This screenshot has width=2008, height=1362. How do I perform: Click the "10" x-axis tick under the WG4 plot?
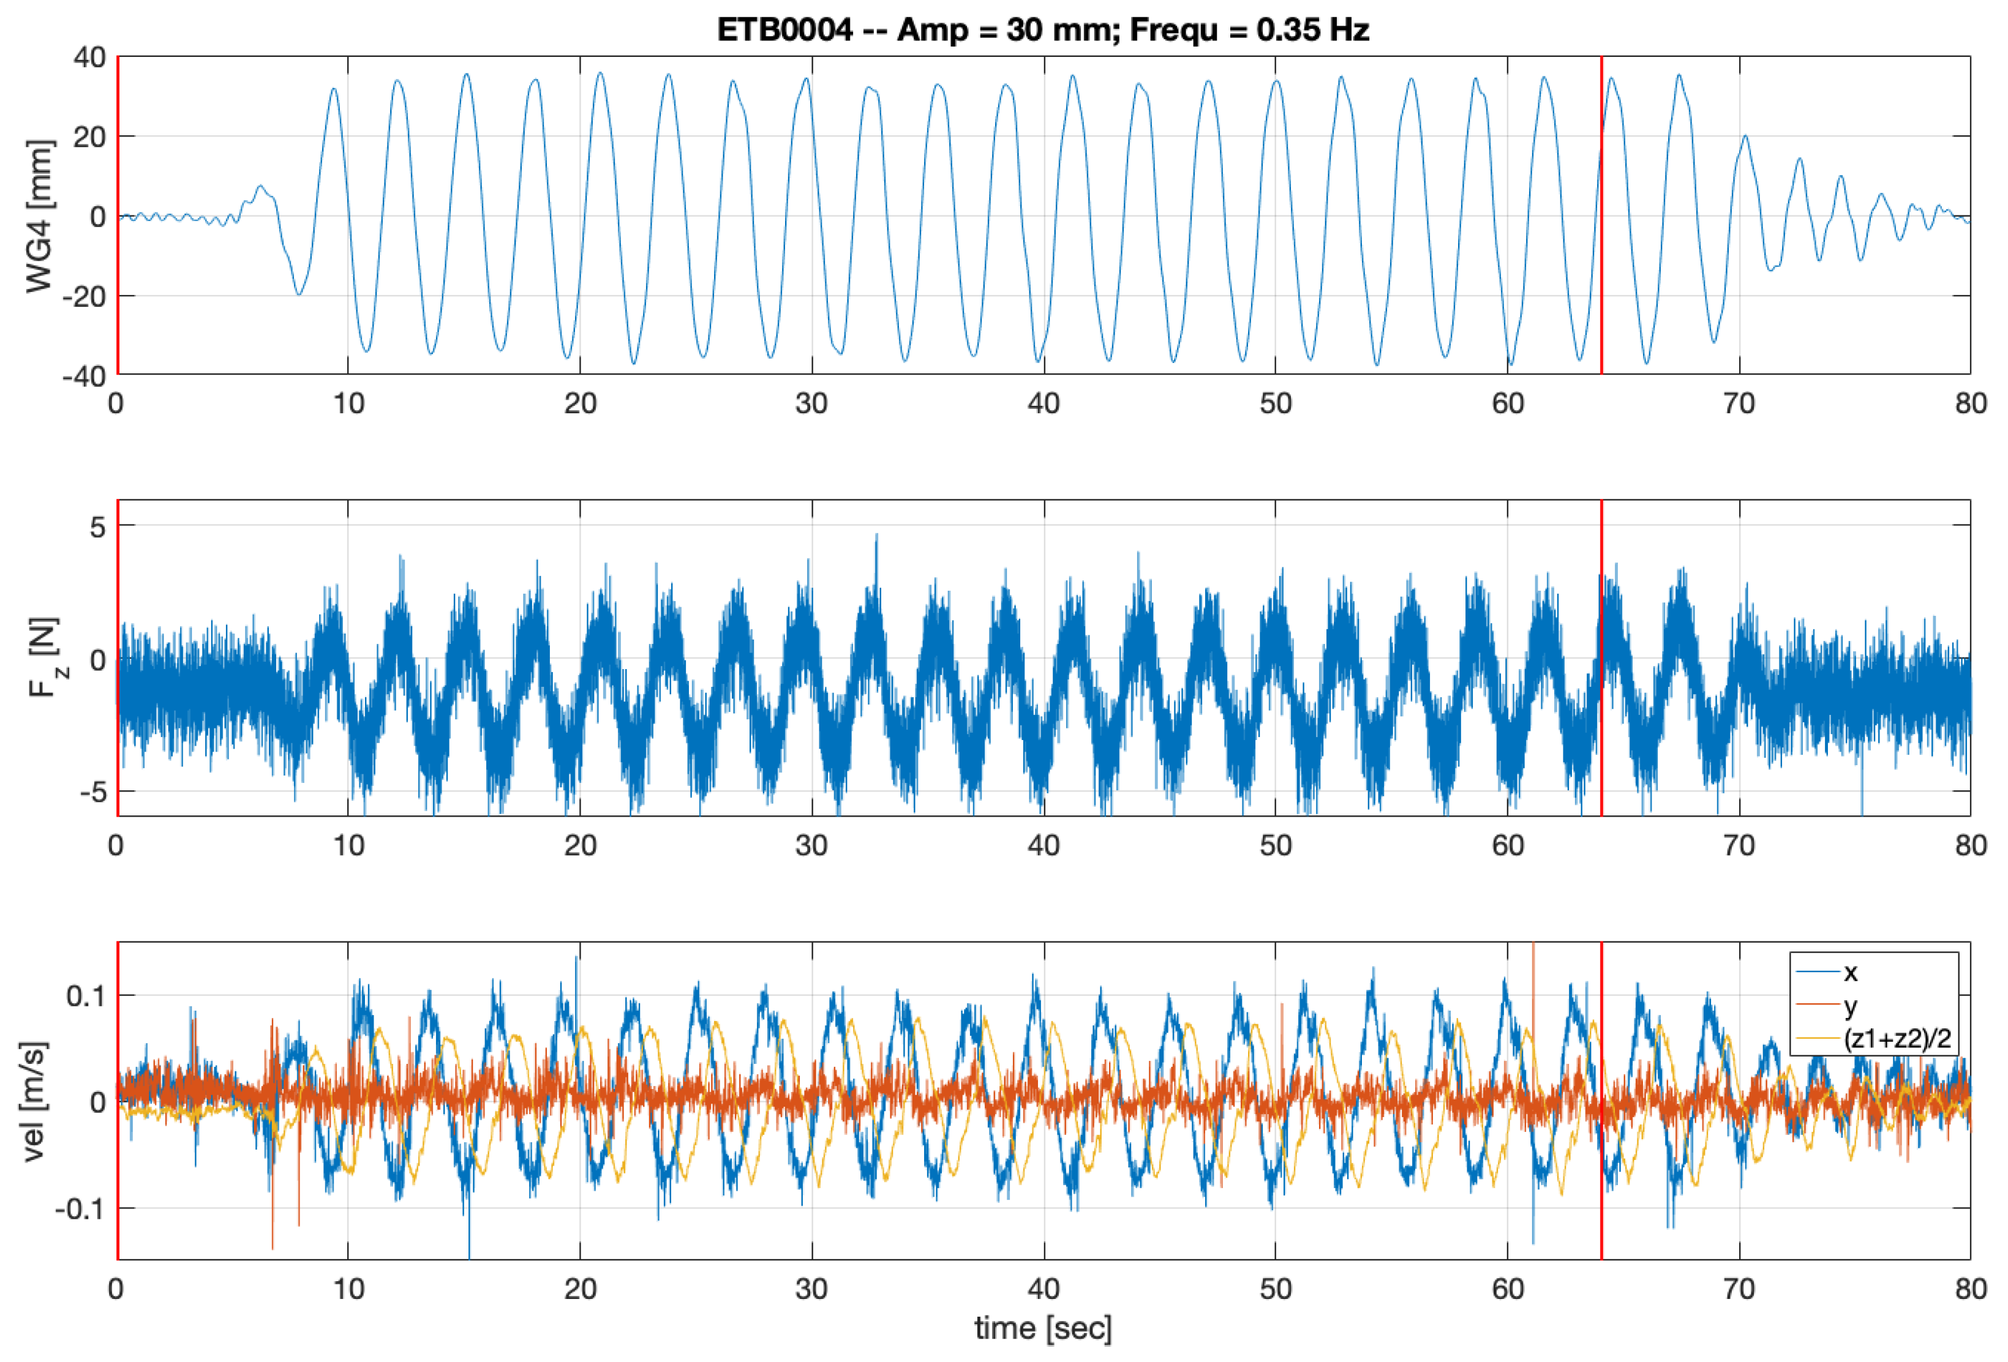click(x=348, y=403)
